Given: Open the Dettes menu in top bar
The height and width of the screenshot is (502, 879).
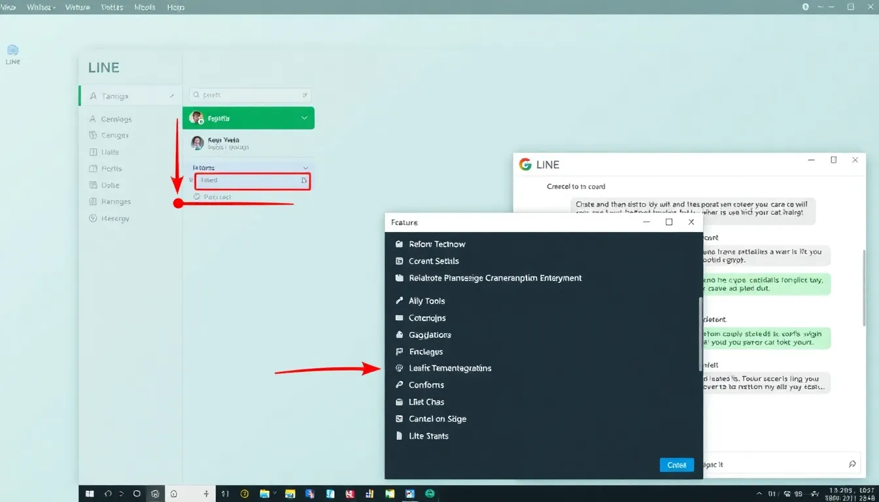Looking at the screenshot, I should pyautogui.click(x=112, y=7).
